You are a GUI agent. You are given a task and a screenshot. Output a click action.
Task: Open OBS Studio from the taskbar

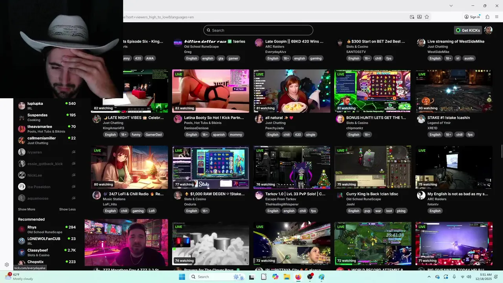point(310,277)
